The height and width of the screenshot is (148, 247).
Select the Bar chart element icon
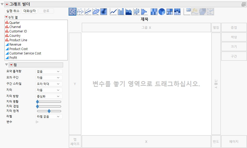121,12
